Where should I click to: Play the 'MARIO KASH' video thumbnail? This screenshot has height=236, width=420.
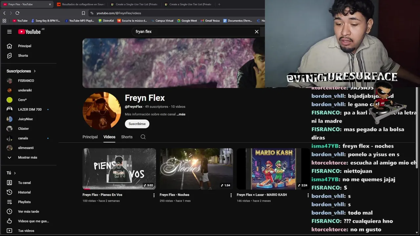273,169
